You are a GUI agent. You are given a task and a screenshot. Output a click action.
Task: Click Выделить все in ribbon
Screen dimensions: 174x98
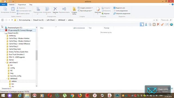pos(119,8)
